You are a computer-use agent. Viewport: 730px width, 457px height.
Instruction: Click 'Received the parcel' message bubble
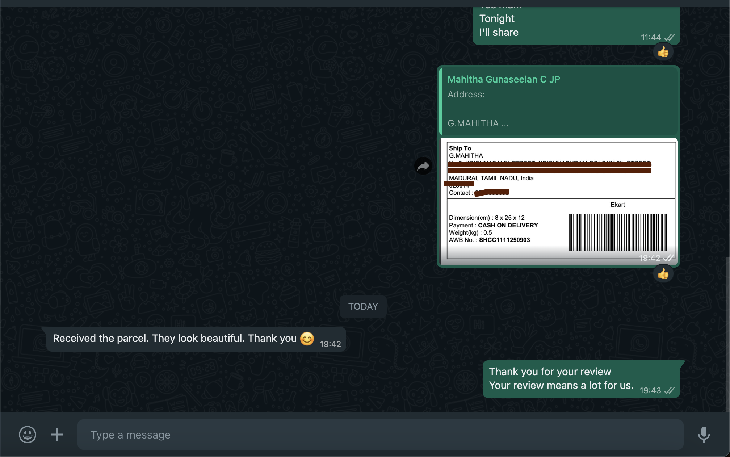click(x=174, y=339)
